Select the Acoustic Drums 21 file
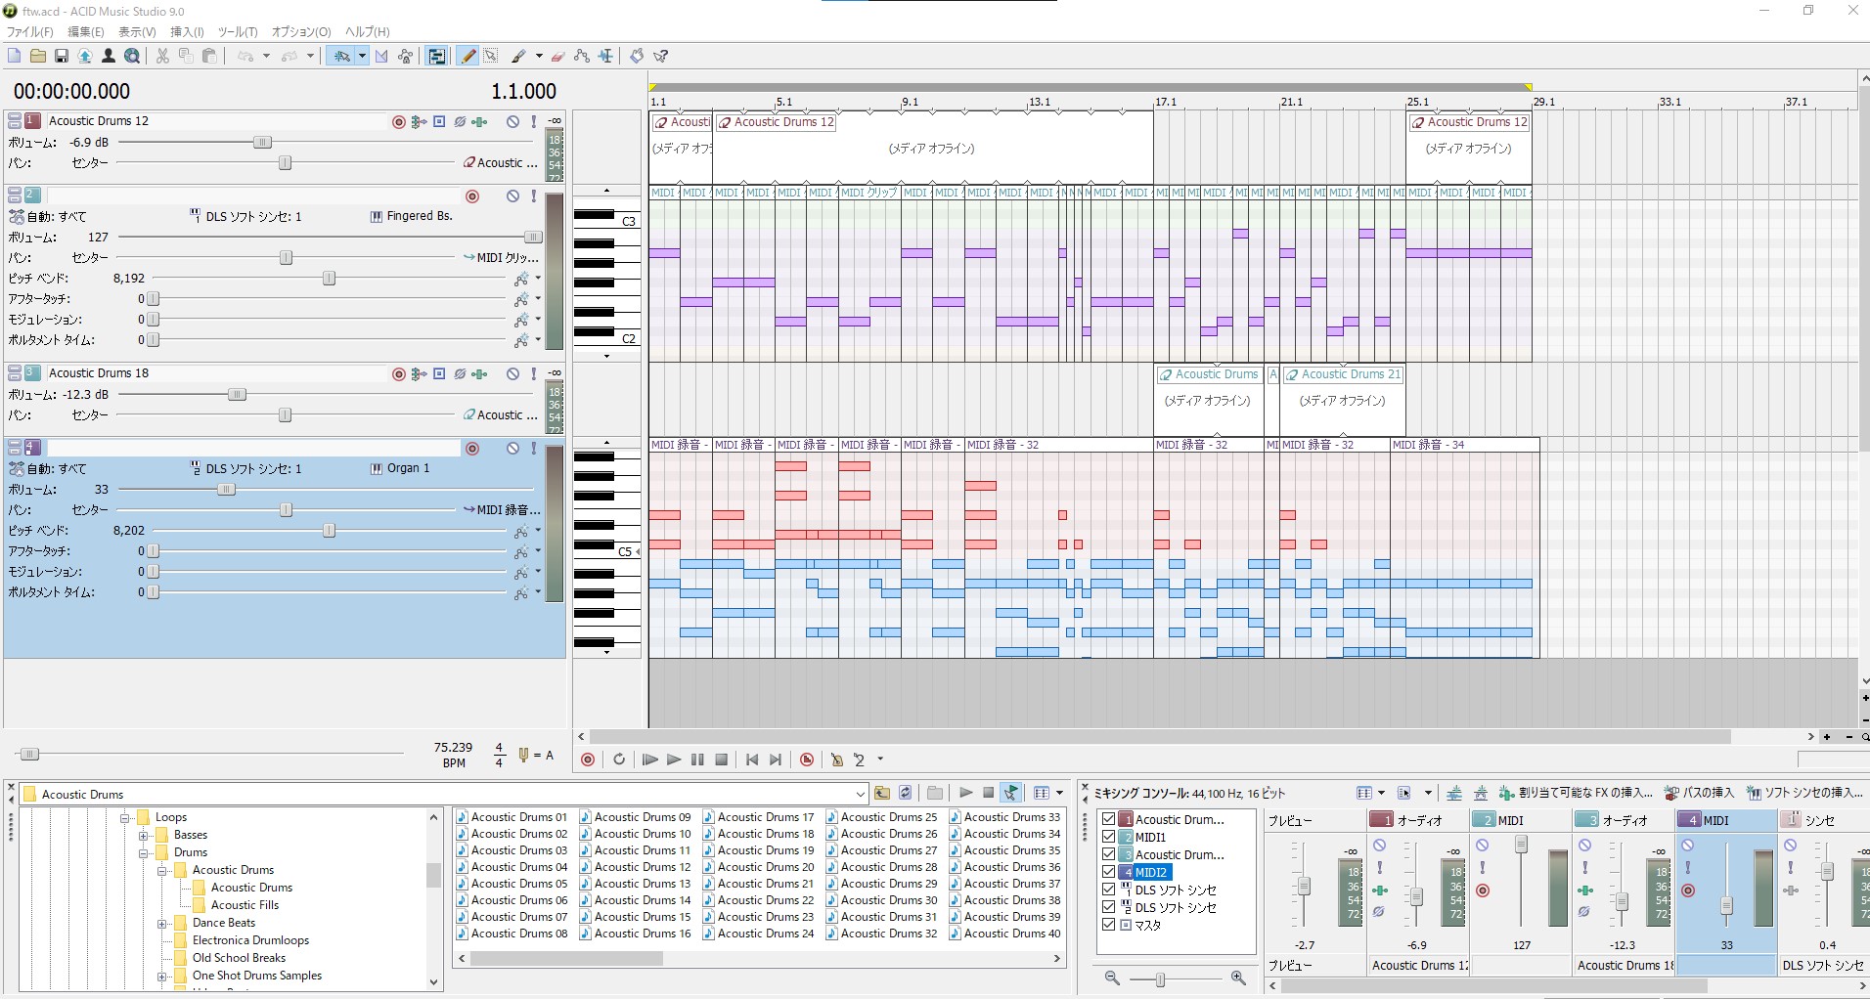The height and width of the screenshot is (999, 1870). tap(765, 884)
